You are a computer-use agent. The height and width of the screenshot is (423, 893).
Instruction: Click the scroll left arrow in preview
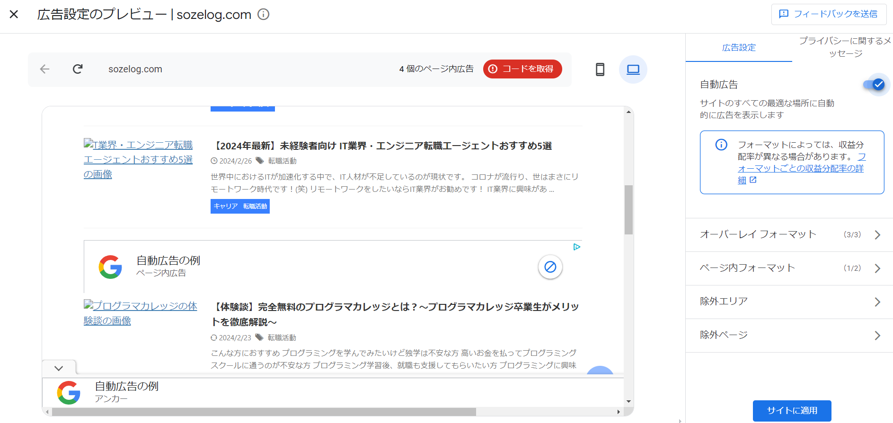click(x=47, y=412)
